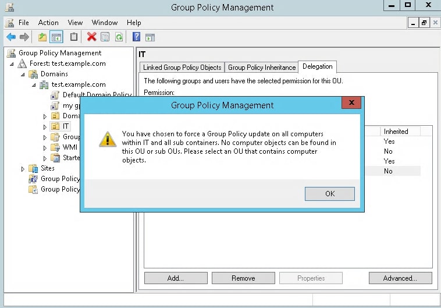Click the Starter GPOs folder icon

pyautogui.click(x=55, y=158)
